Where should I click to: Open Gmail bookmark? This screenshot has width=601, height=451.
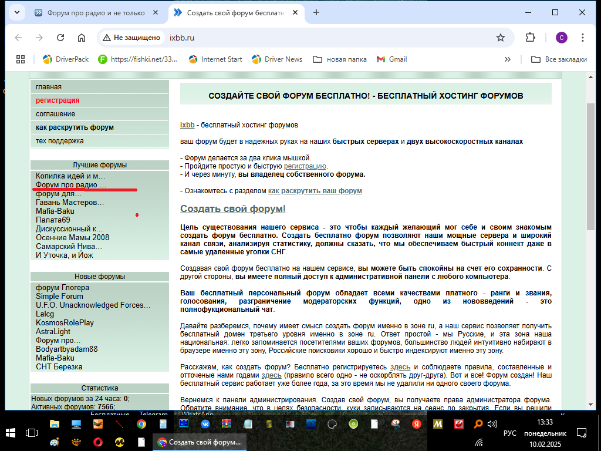pos(391,59)
